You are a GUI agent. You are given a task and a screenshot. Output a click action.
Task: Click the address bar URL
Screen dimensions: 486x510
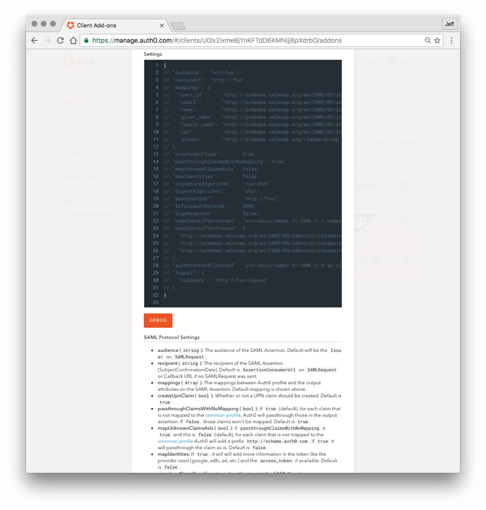point(217,40)
